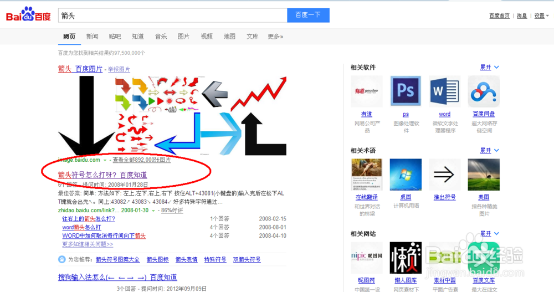The image size is (554, 292).
Task: Open the 懒人图库 site icon
Action: [406, 258]
